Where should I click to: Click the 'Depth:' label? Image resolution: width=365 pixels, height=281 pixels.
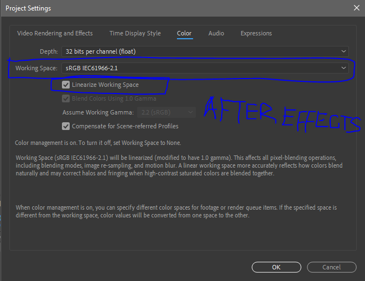(x=49, y=51)
